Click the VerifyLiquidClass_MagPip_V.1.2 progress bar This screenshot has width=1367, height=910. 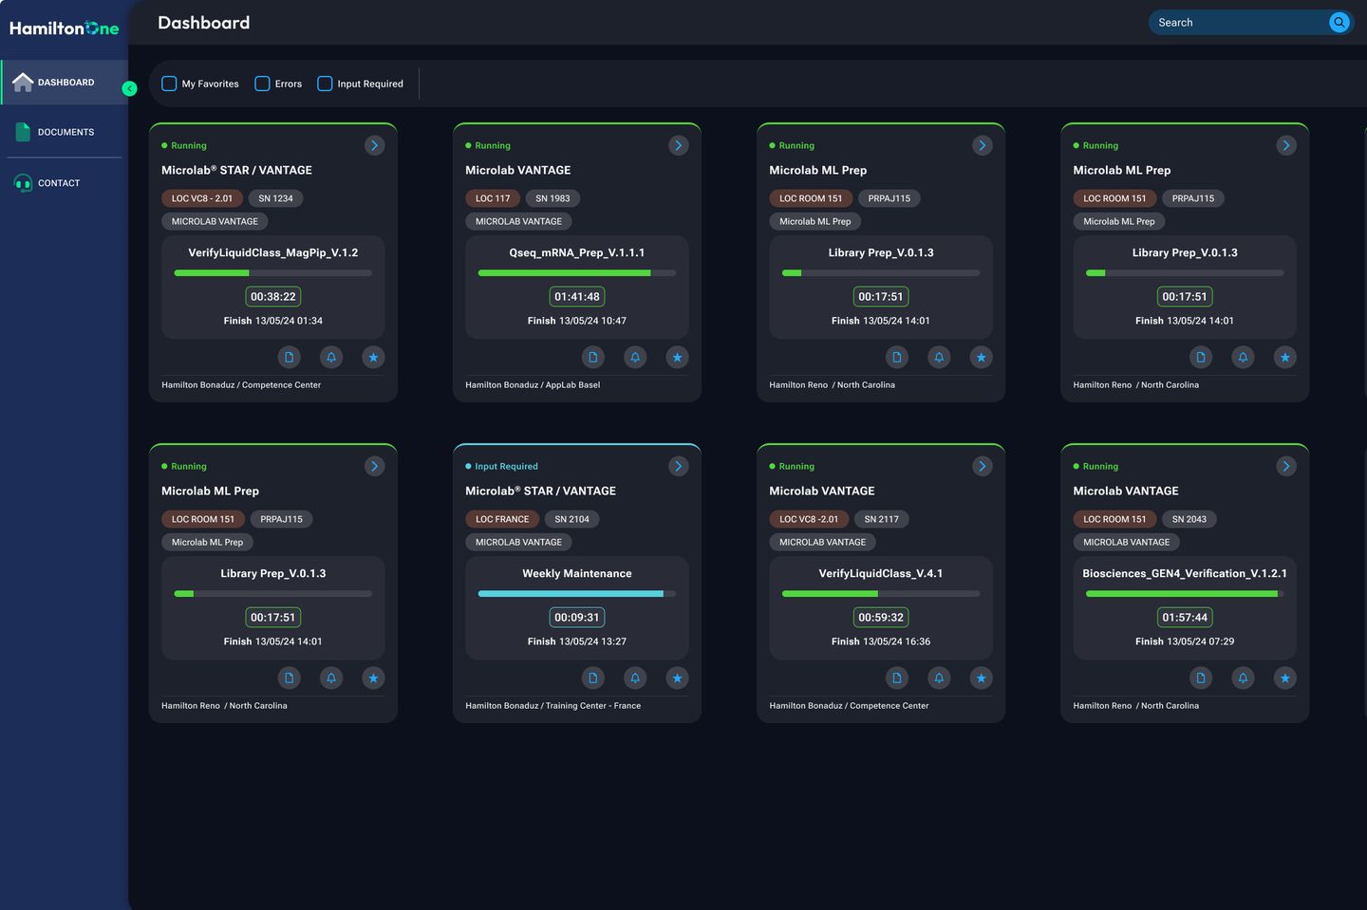pyautogui.click(x=273, y=273)
